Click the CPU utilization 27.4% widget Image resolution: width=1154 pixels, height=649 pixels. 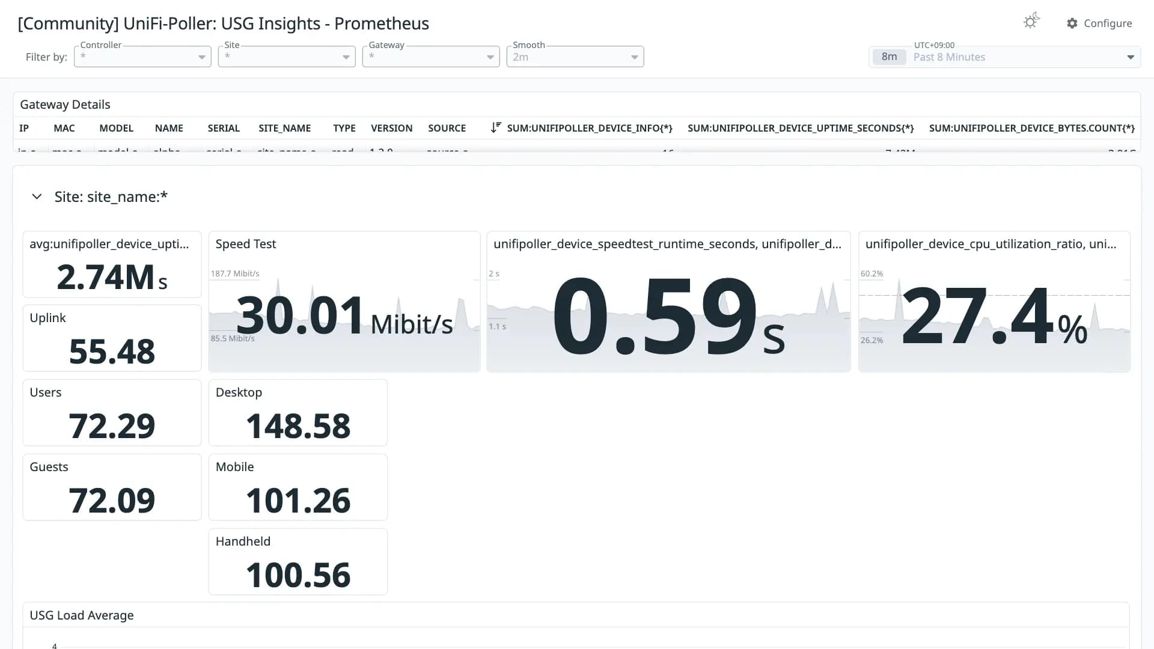(x=994, y=302)
